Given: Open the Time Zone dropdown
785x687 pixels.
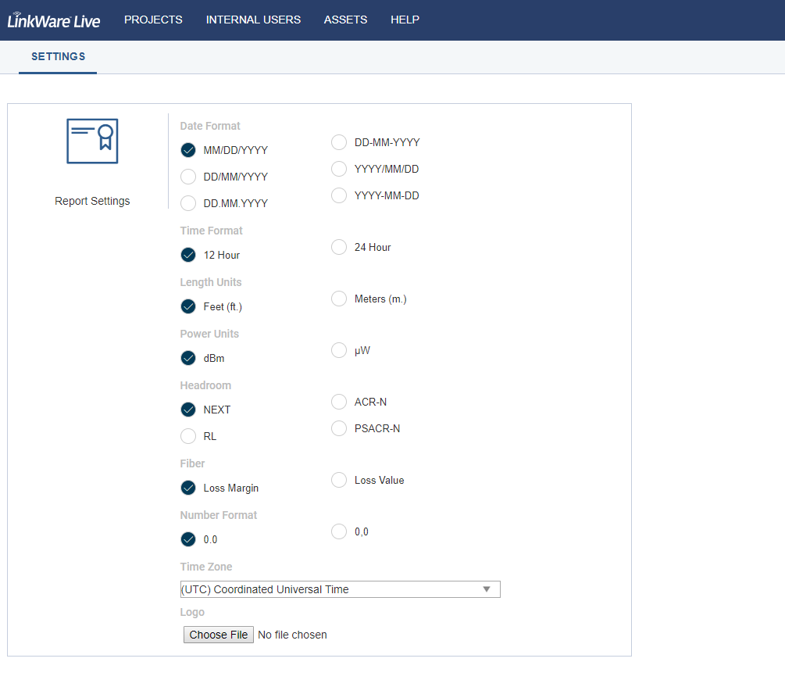Looking at the screenshot, I should click(340, 589).
